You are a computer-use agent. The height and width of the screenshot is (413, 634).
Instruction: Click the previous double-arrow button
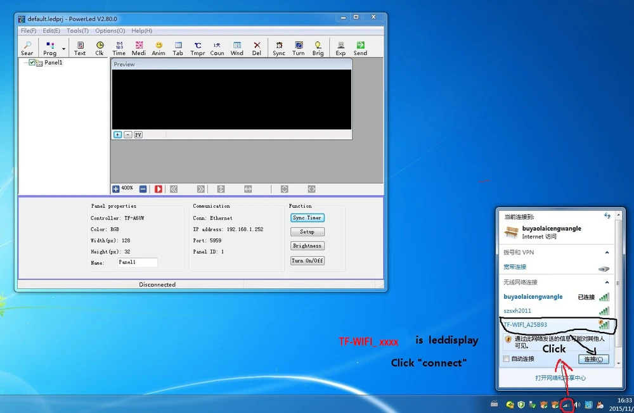pos(174,189)
